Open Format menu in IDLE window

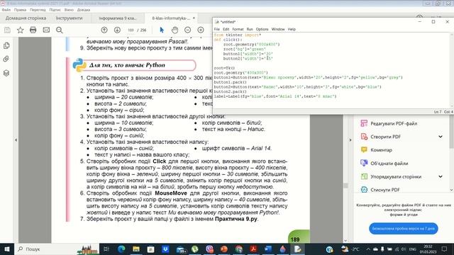pos(238,29)
